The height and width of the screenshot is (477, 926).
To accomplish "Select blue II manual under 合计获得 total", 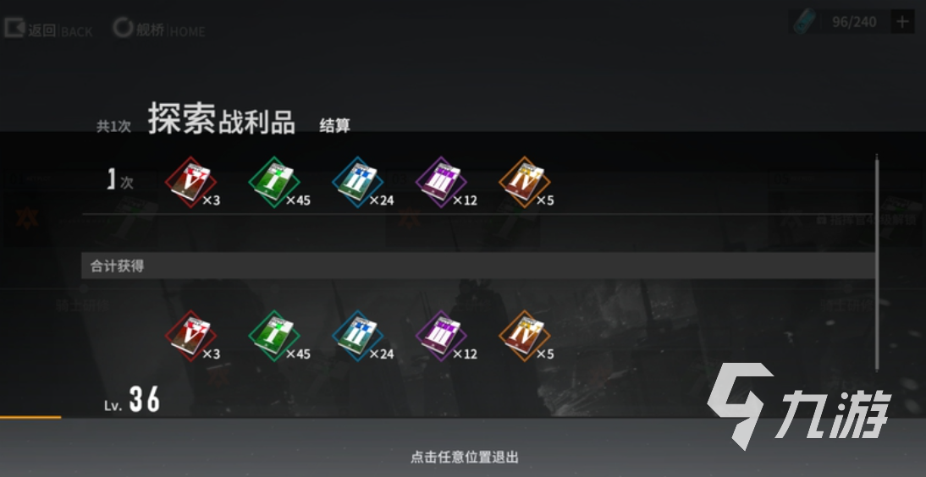I will pyautogui.click(x=357, y=336).
